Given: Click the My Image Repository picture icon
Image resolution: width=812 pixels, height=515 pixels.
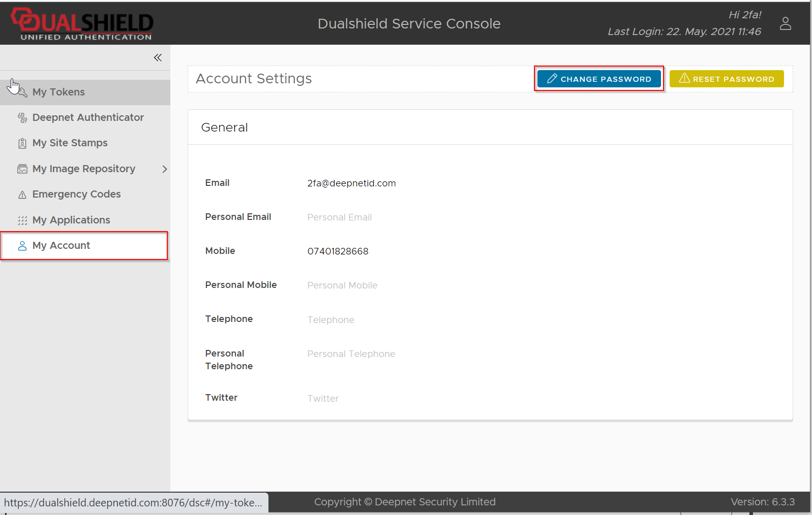Looking at the screenshot, I should [x=22, y=169].
